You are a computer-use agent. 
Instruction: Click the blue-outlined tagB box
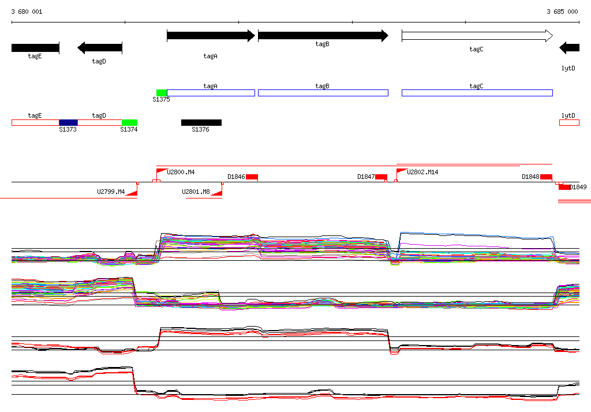click(x=323, y=93)
